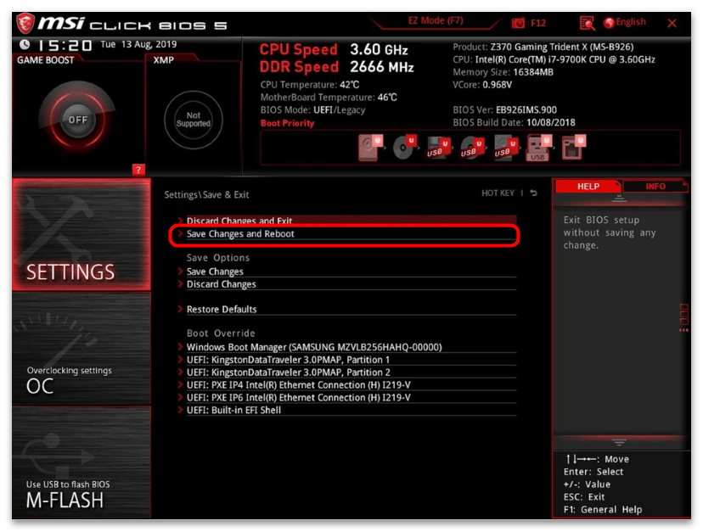Select the USB floppy boot priority icon
The height and width of the screenshot is (532, 703).
438,148
